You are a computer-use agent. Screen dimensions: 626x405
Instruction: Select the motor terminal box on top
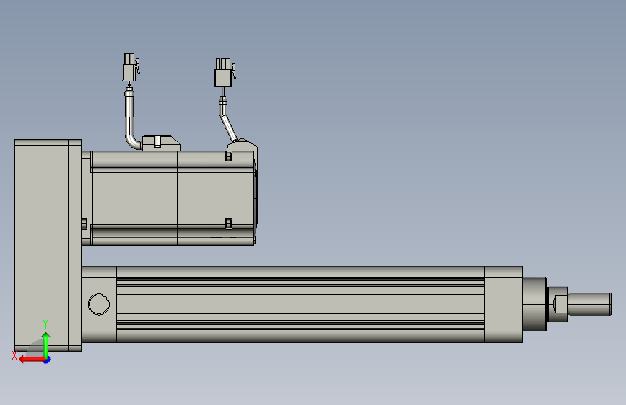point(161,143)
